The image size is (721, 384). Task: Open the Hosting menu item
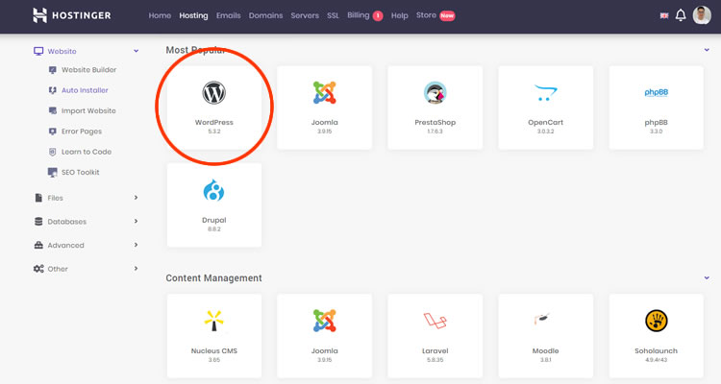(x=193, y=15)
